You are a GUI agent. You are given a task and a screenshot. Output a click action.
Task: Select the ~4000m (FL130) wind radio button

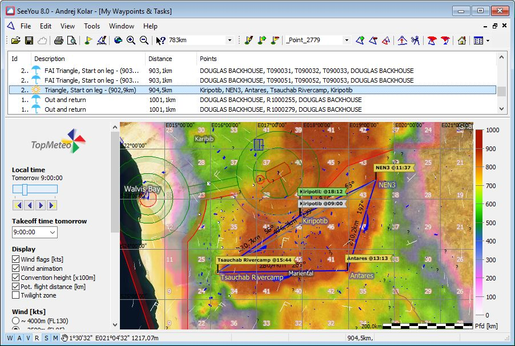pyautogui.click(x=15, y=320)
